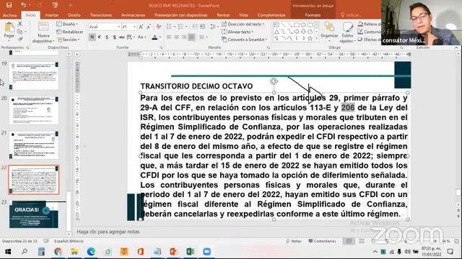The height and width of the screenshot is (259, 462).
Task: Click the Notas button in status bar
Action: click(294, 241)
